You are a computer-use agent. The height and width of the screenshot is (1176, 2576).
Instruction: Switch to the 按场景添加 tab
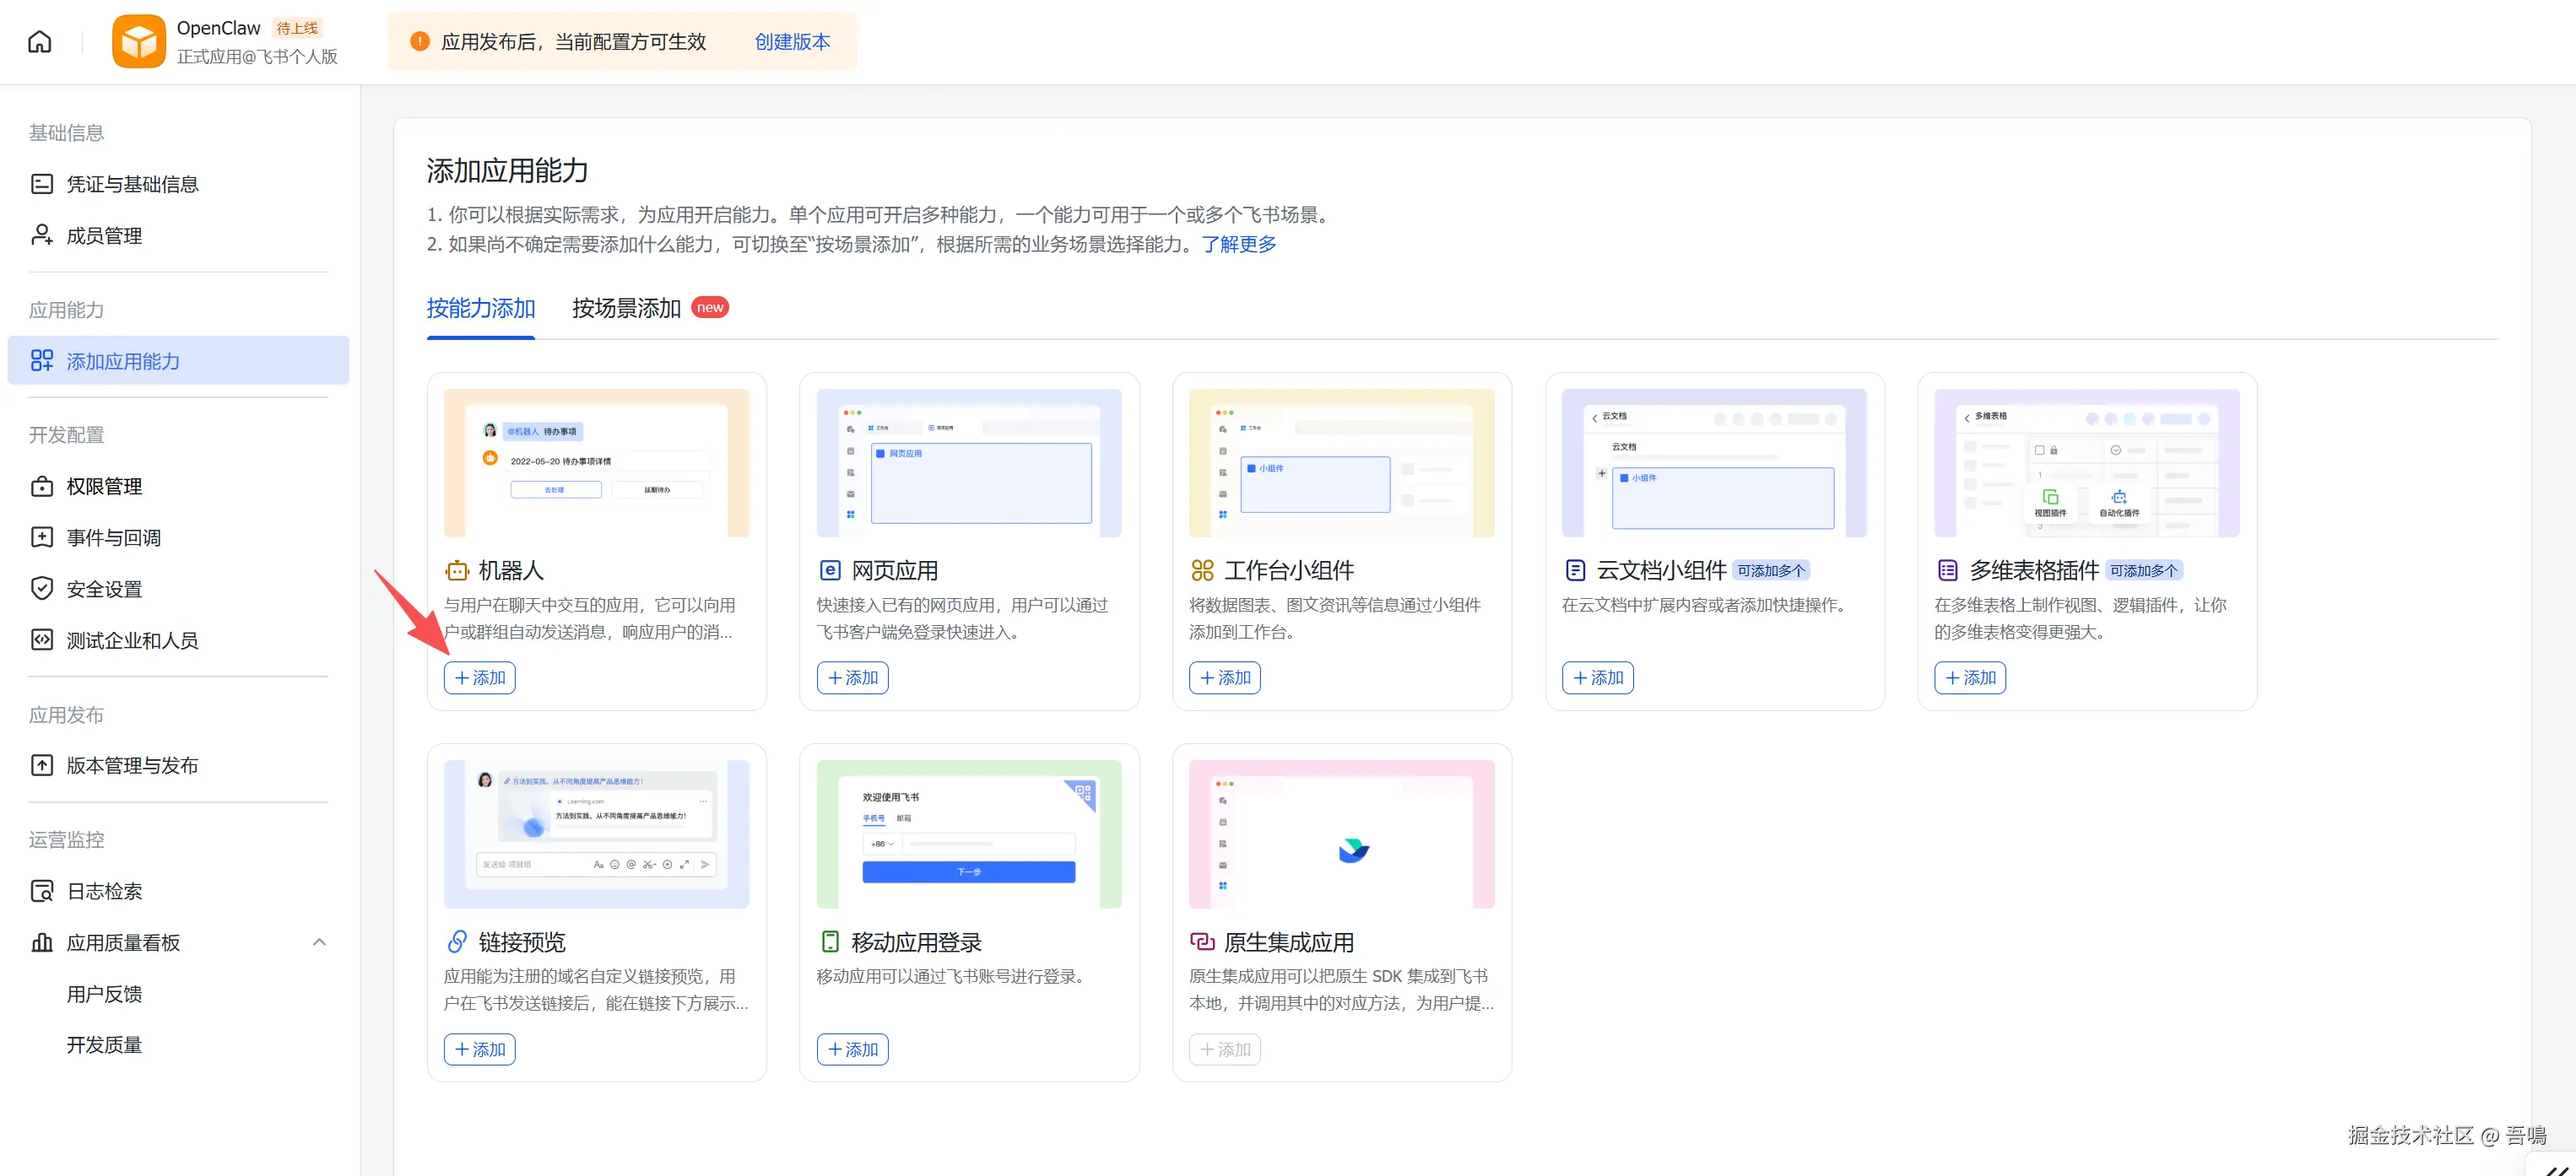pos(626,308)
